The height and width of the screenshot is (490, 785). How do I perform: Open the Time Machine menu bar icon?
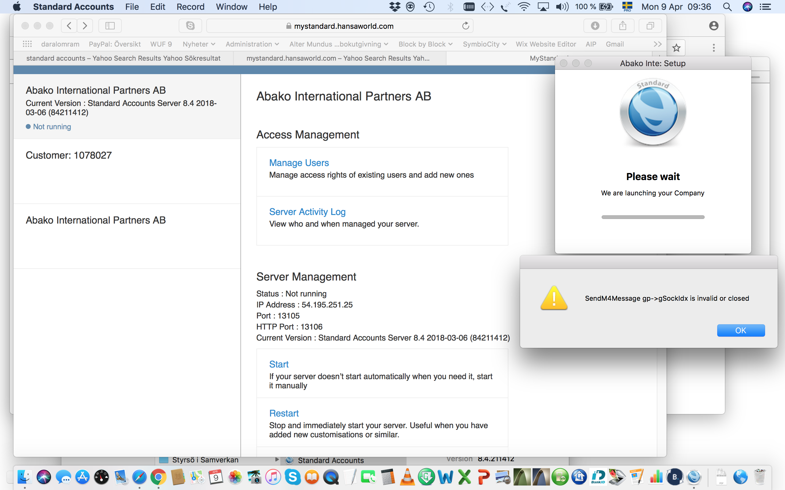(x=429, y=7)
